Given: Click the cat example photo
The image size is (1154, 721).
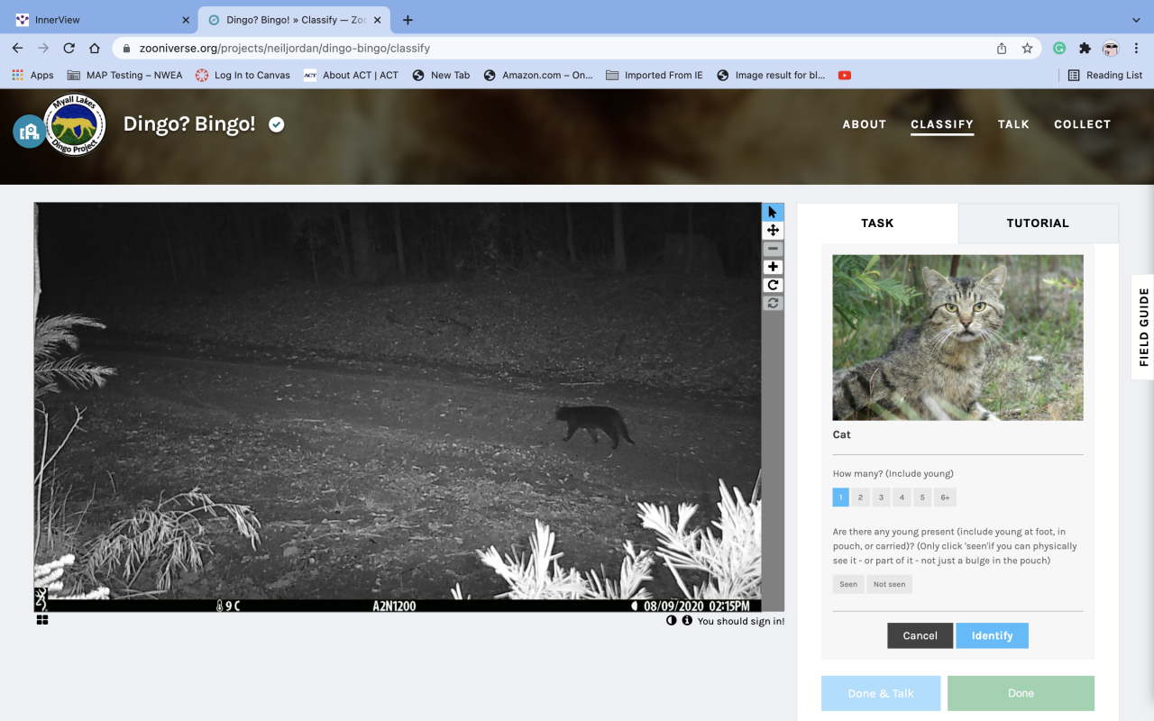Looking at the screenshot, I should pyautogui.click(x=957, y=337).
